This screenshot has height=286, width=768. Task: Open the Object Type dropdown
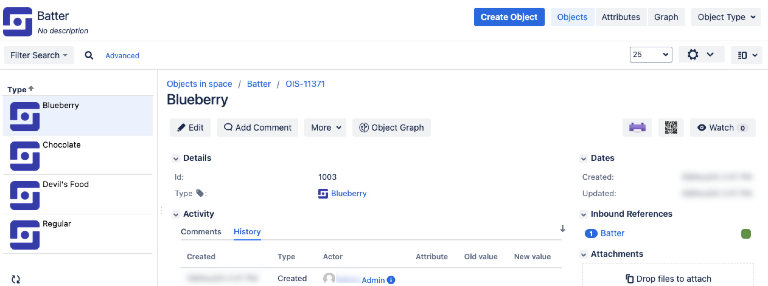[x=726, y=17]
